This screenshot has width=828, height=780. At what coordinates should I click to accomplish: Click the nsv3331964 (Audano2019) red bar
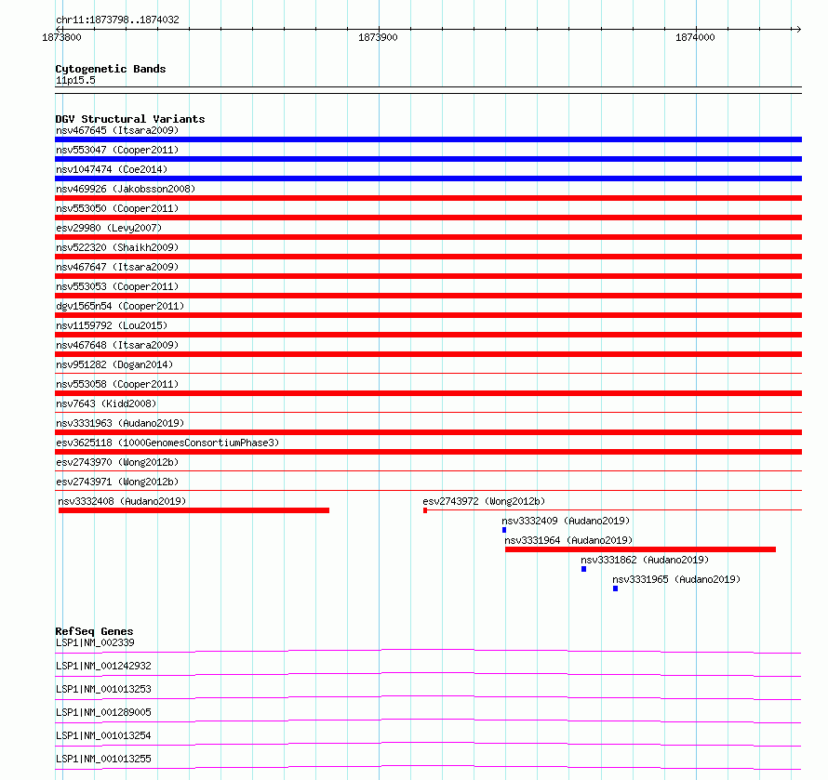click(641, 549)
